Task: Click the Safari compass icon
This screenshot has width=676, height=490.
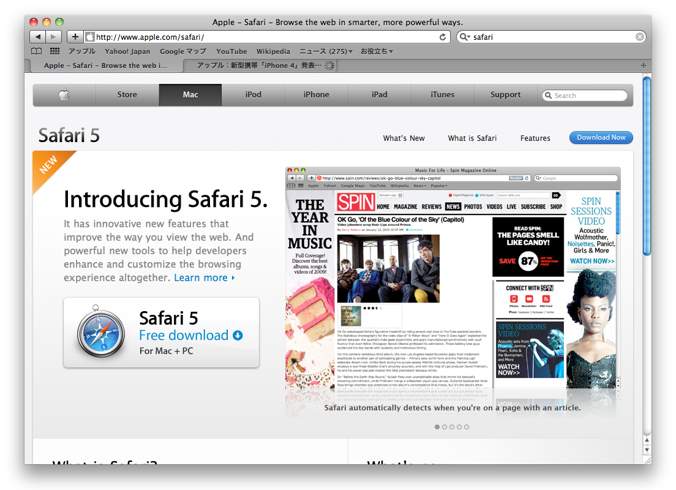Action: 100,332
